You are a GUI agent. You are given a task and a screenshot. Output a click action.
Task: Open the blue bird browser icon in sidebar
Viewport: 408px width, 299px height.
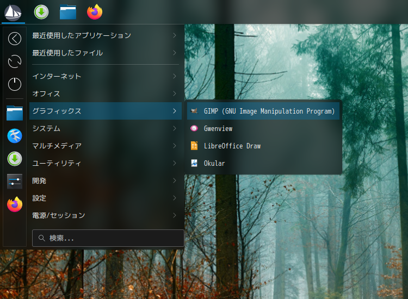[15, 136]
